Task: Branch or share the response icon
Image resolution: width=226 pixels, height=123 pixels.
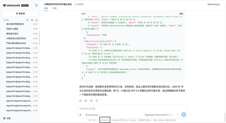Action: [97, 101]
